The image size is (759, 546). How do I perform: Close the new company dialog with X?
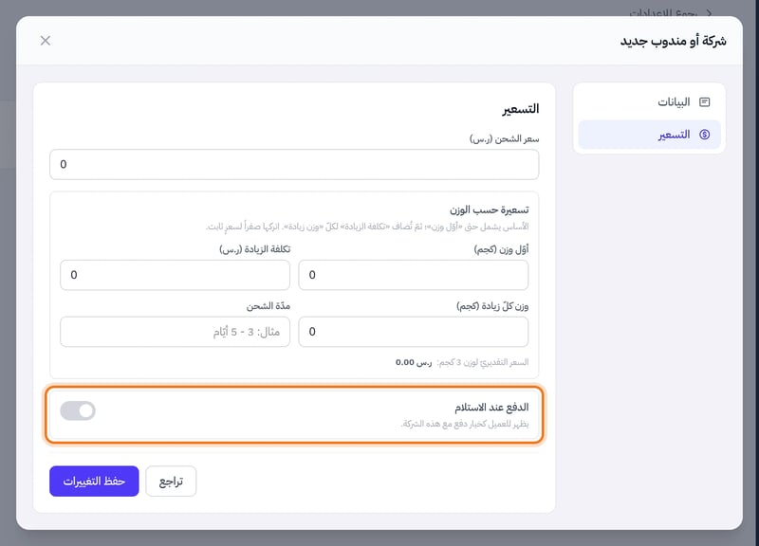click(x=45, y=41)
